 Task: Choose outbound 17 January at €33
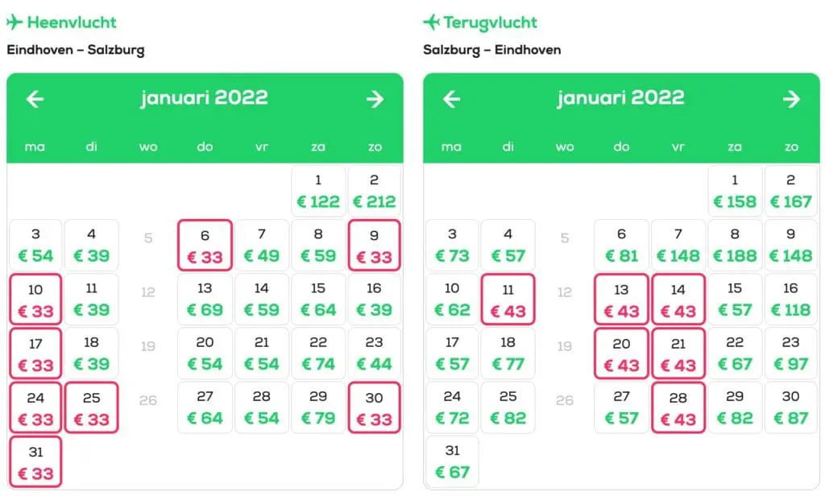35,353
